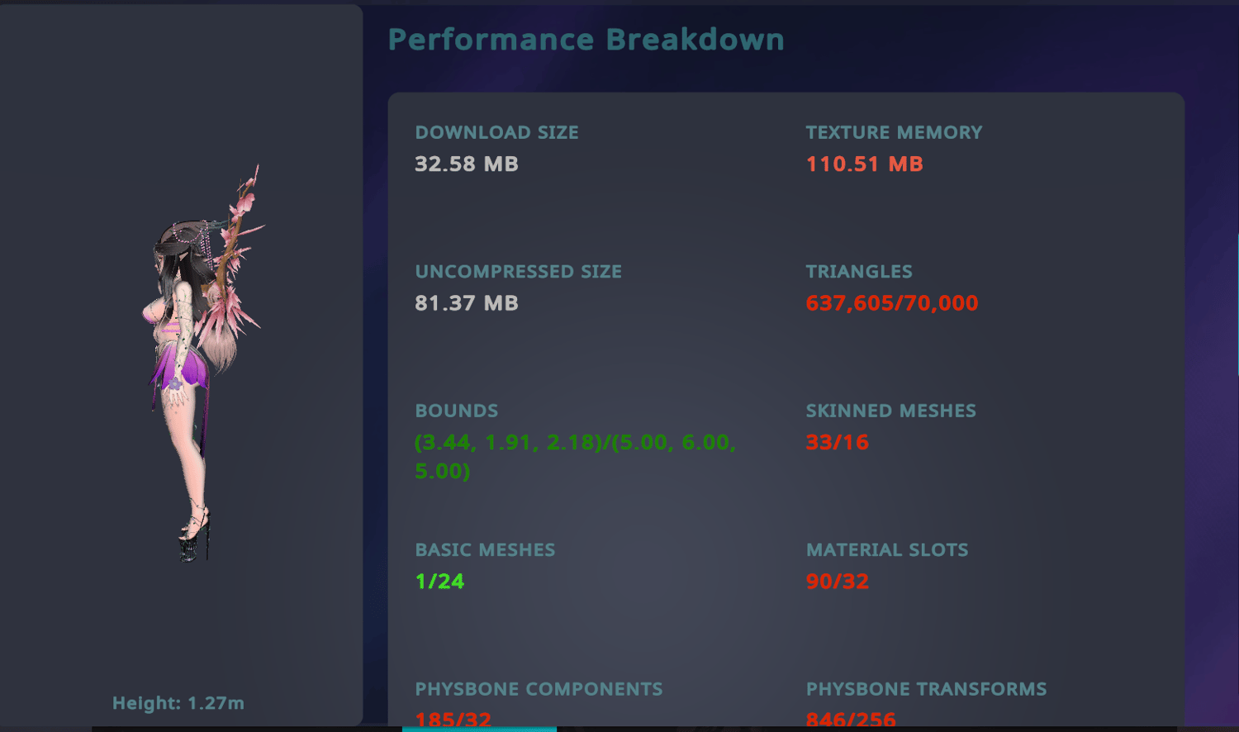Click the 81.37 MB uncompressed value
Screen dimensions: 1239x732
pyautogui.click(x=467, y=303)
